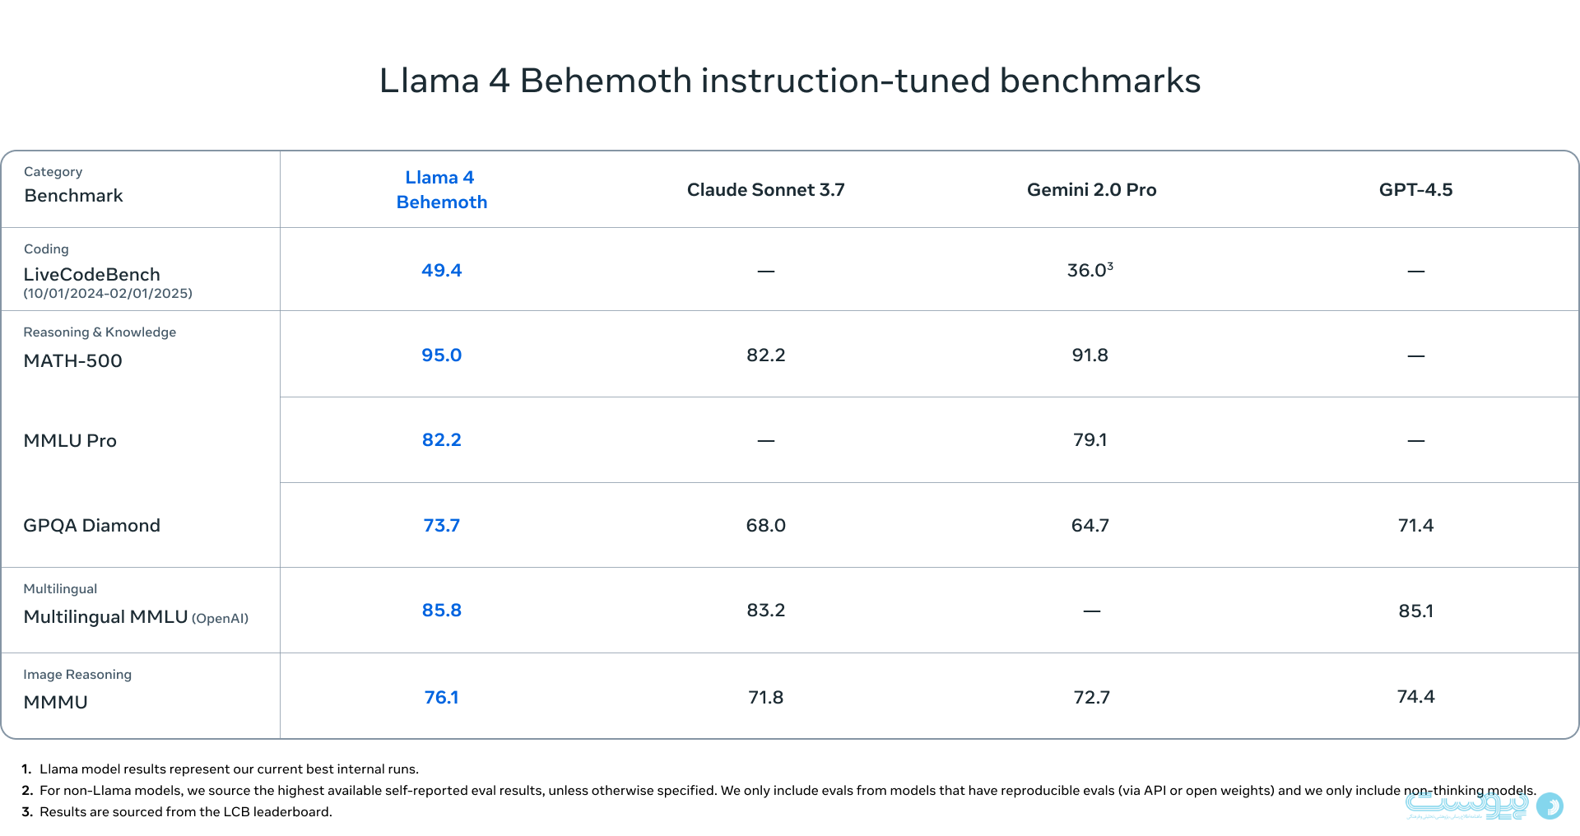Click the Gemini 2.0 Pro column header

(1091, 190)
